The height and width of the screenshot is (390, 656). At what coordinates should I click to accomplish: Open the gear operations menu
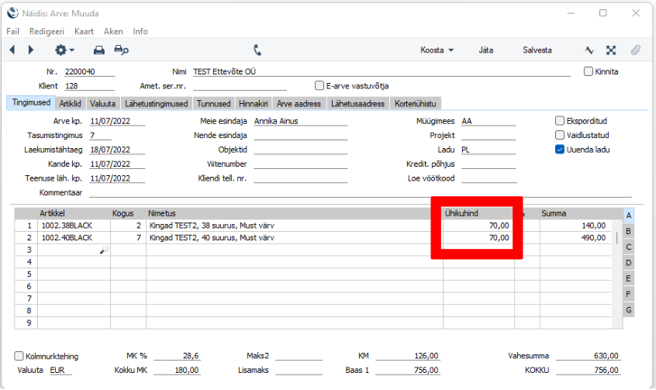(x=64, y=50)
